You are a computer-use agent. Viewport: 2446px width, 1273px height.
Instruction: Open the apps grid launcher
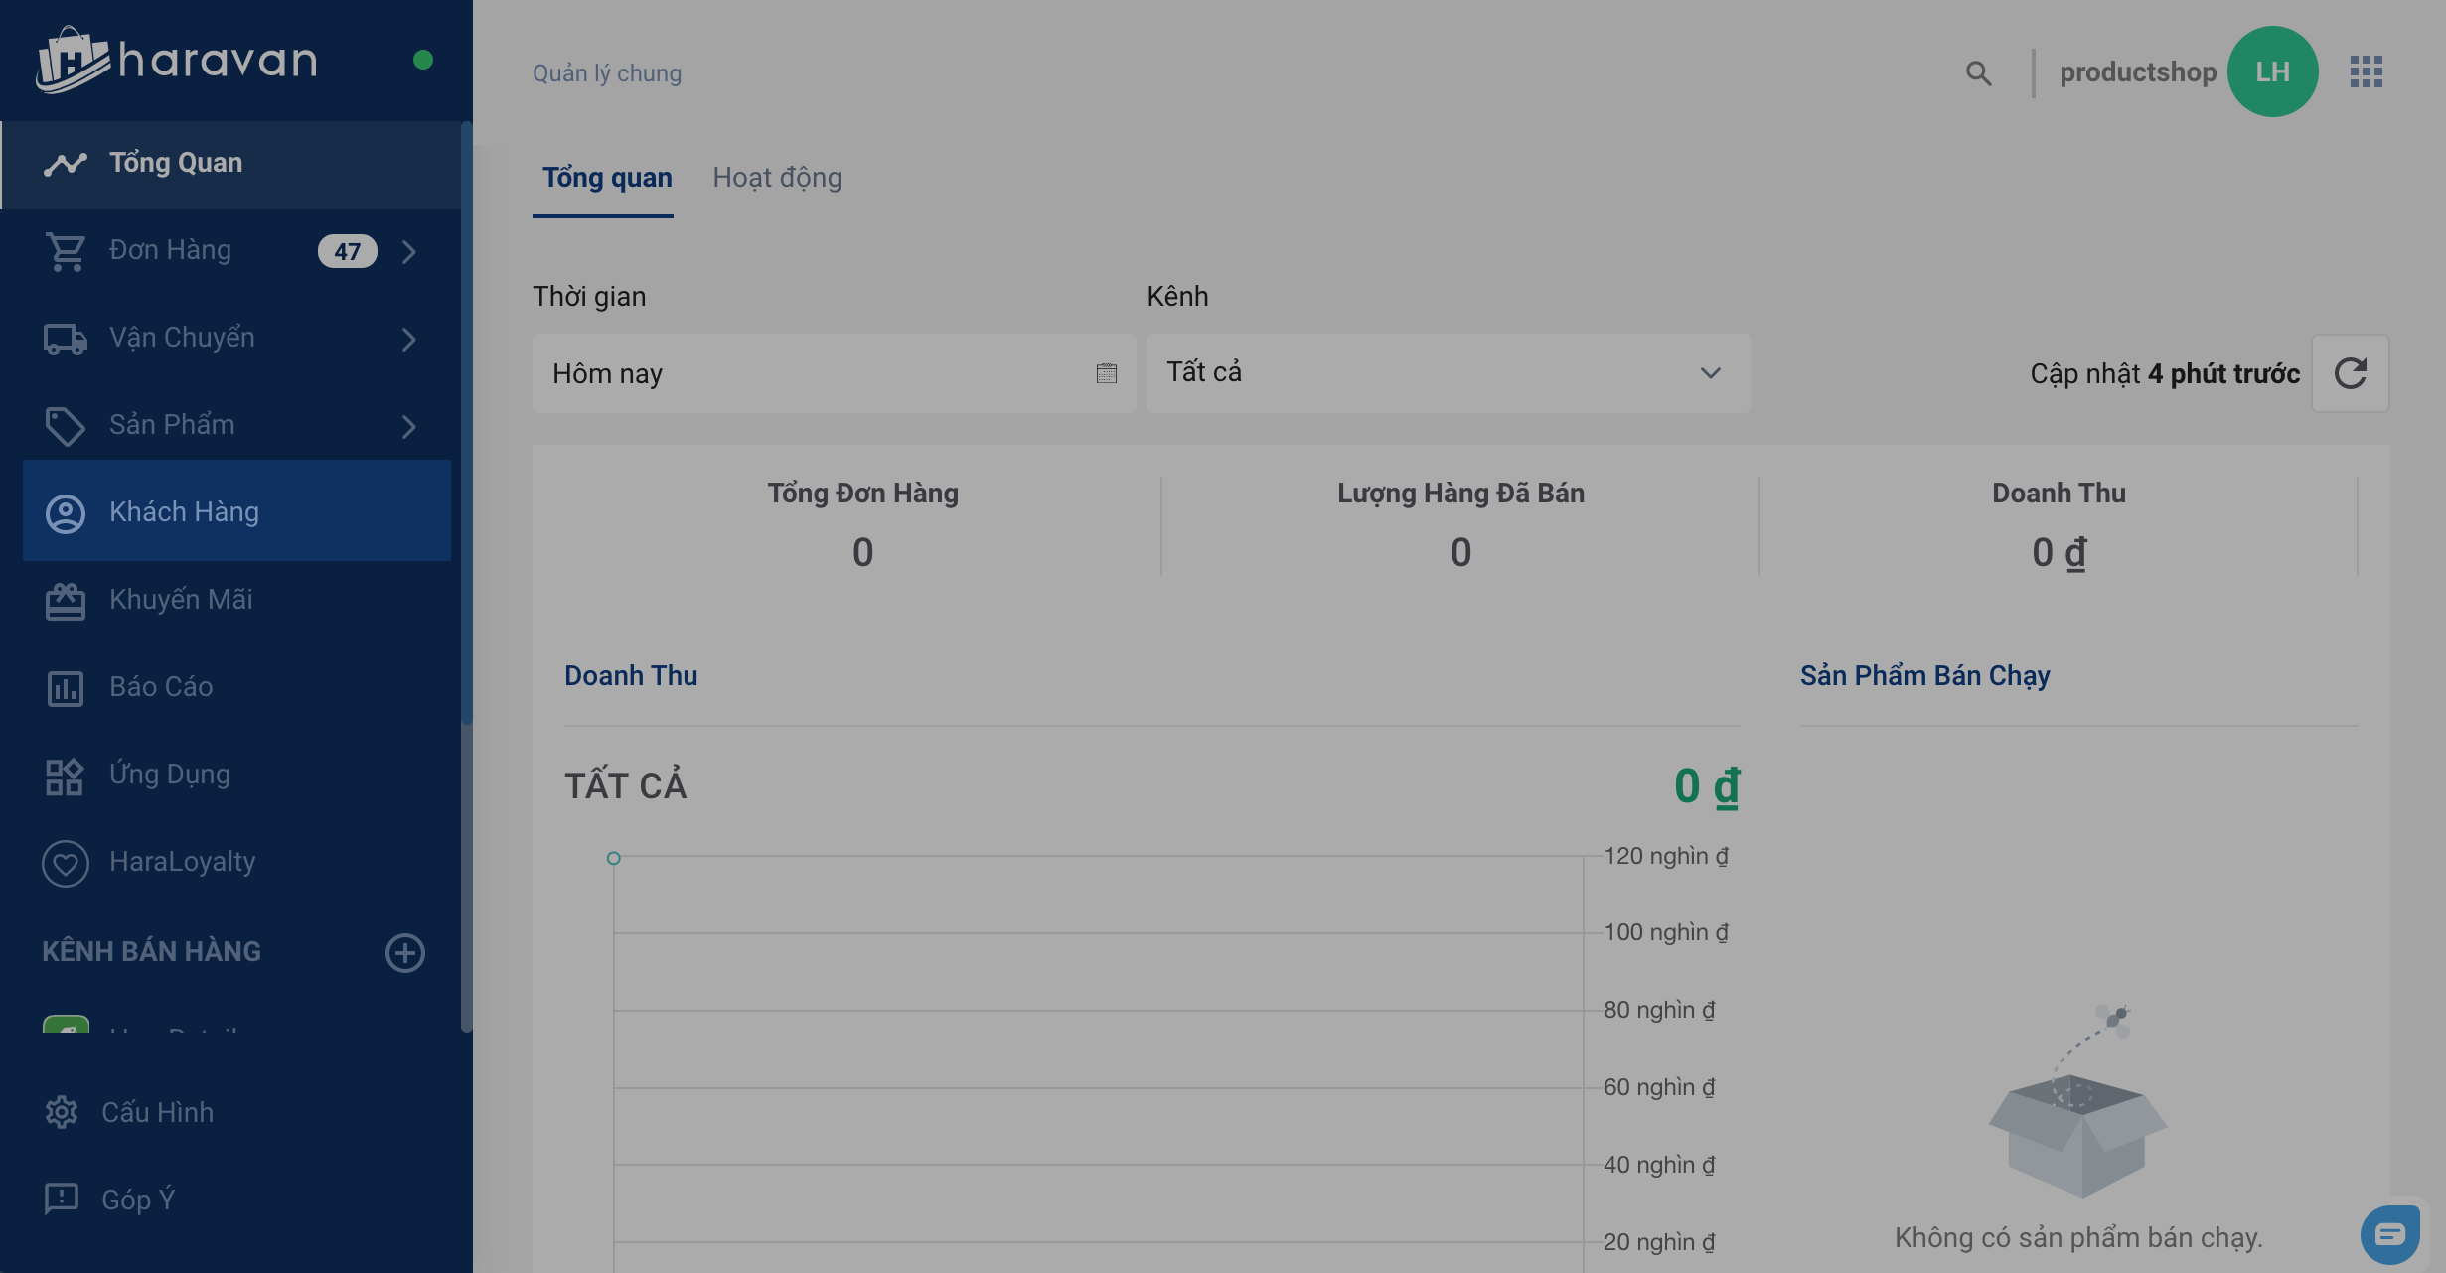point(2366,71)
